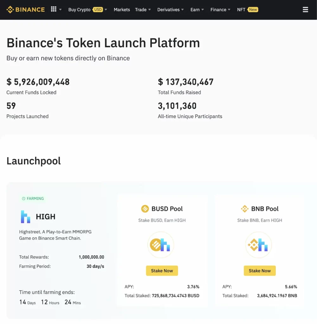Open the BUSD Pool heading
This screenshot has width=317, height=324.
[x=167, y=209]
